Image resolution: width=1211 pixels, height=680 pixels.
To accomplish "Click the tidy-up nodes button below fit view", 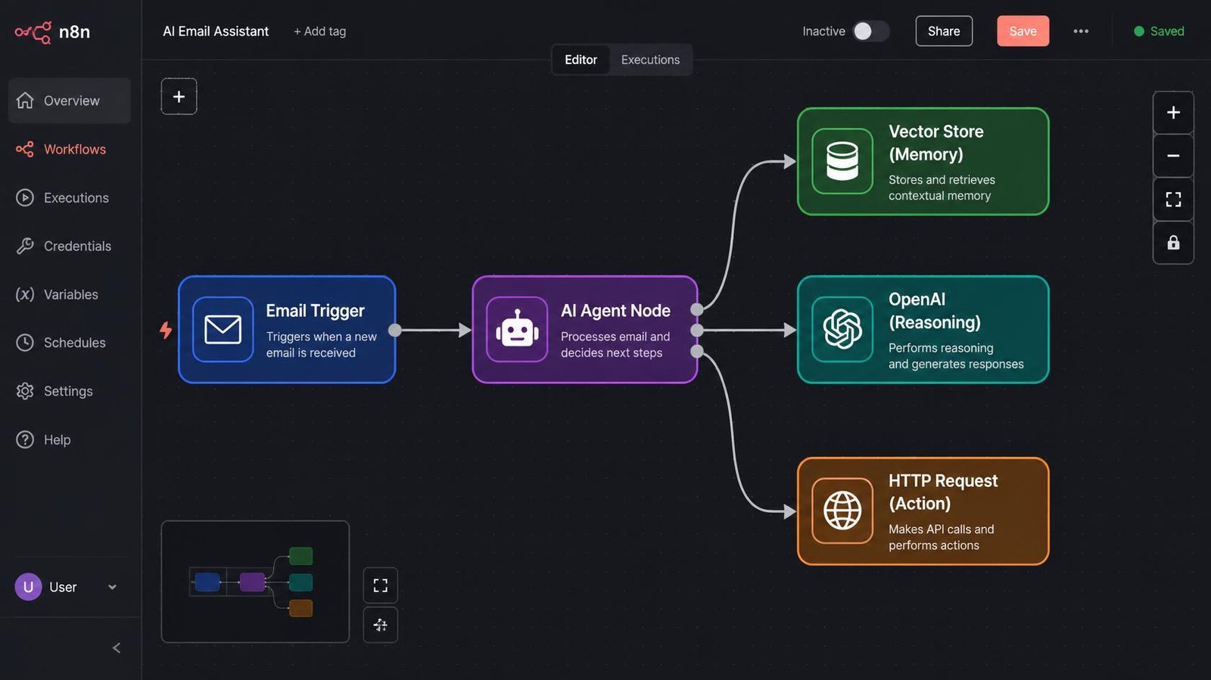I will coord(380,625).
